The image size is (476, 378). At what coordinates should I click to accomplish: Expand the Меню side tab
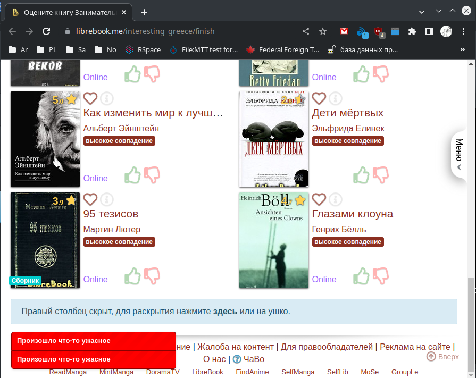click(x=459, y=154)
